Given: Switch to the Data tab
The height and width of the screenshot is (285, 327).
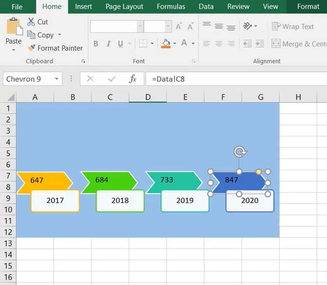Looking at the screenshot, I should pyautogui.click(x=206, y=7).
